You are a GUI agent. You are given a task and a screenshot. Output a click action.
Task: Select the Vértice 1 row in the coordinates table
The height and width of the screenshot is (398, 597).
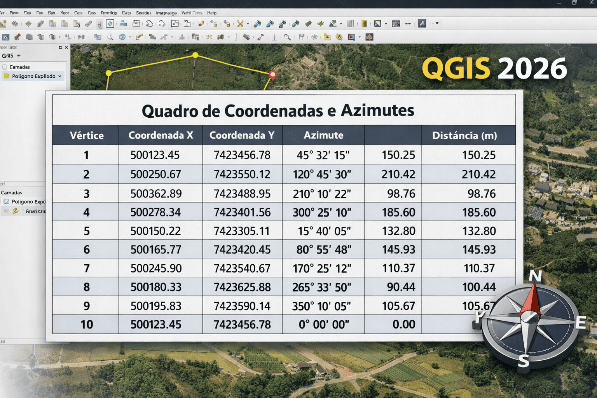point(86,155)
